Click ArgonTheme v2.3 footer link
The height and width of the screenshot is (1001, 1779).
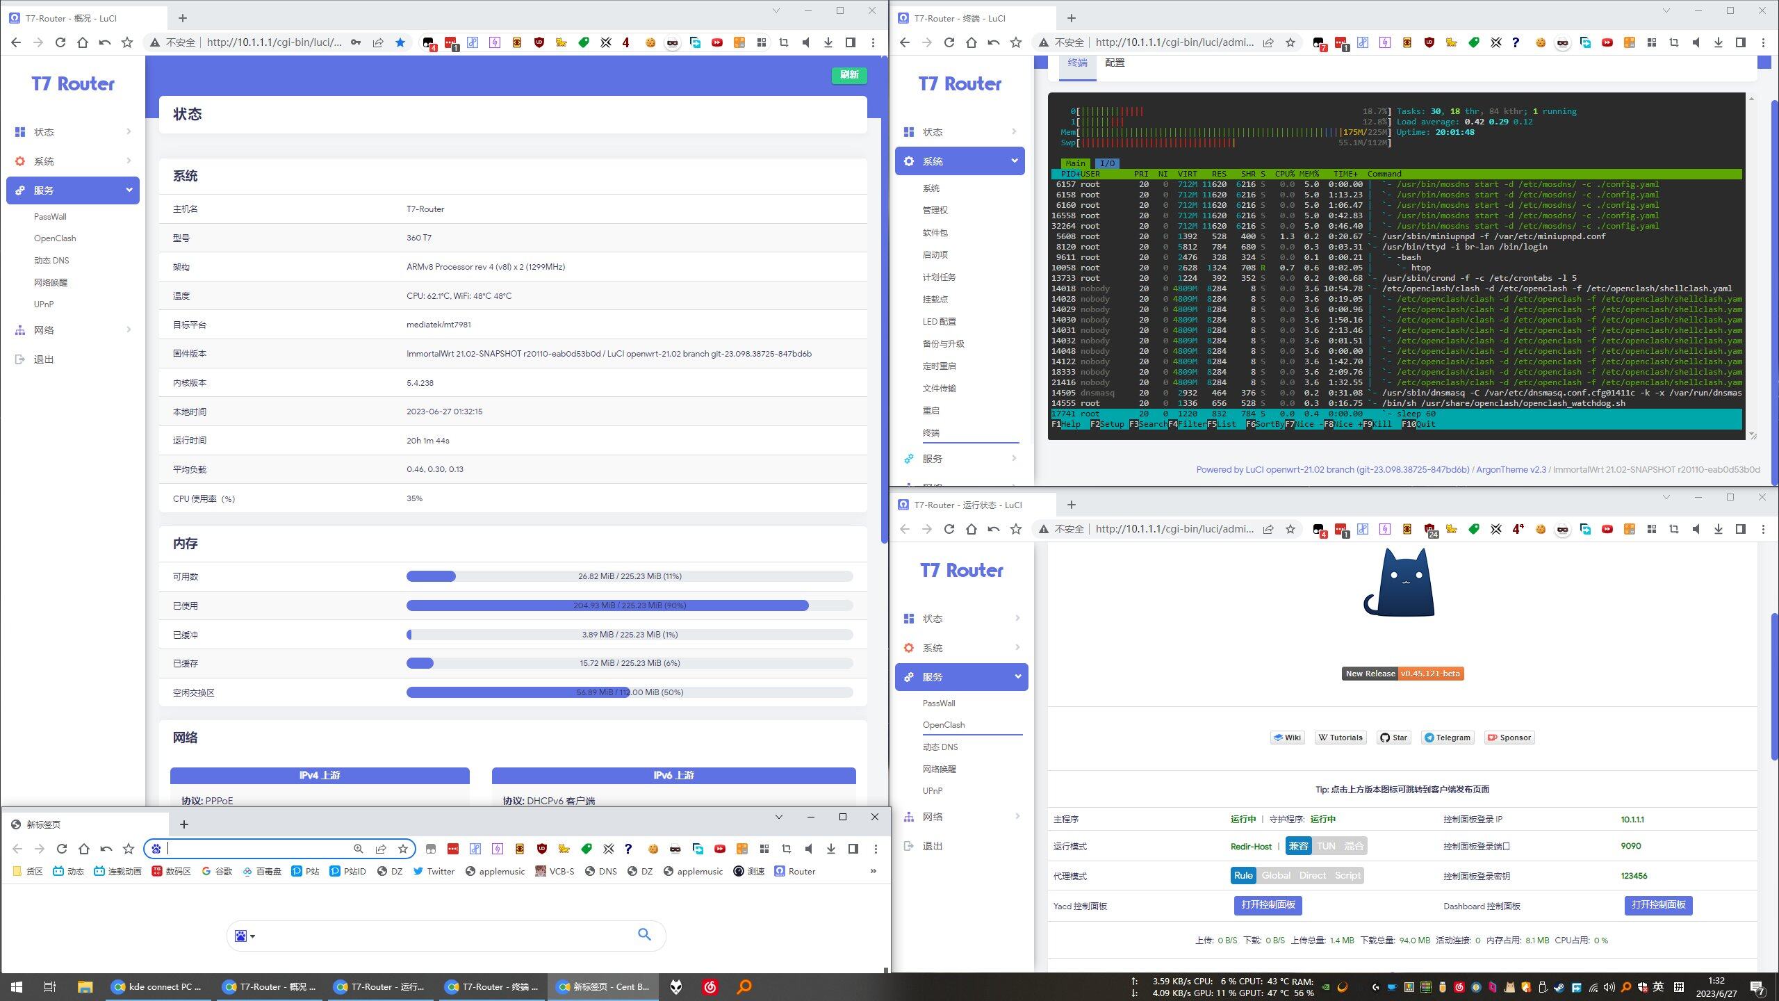tap(1511, 470)
